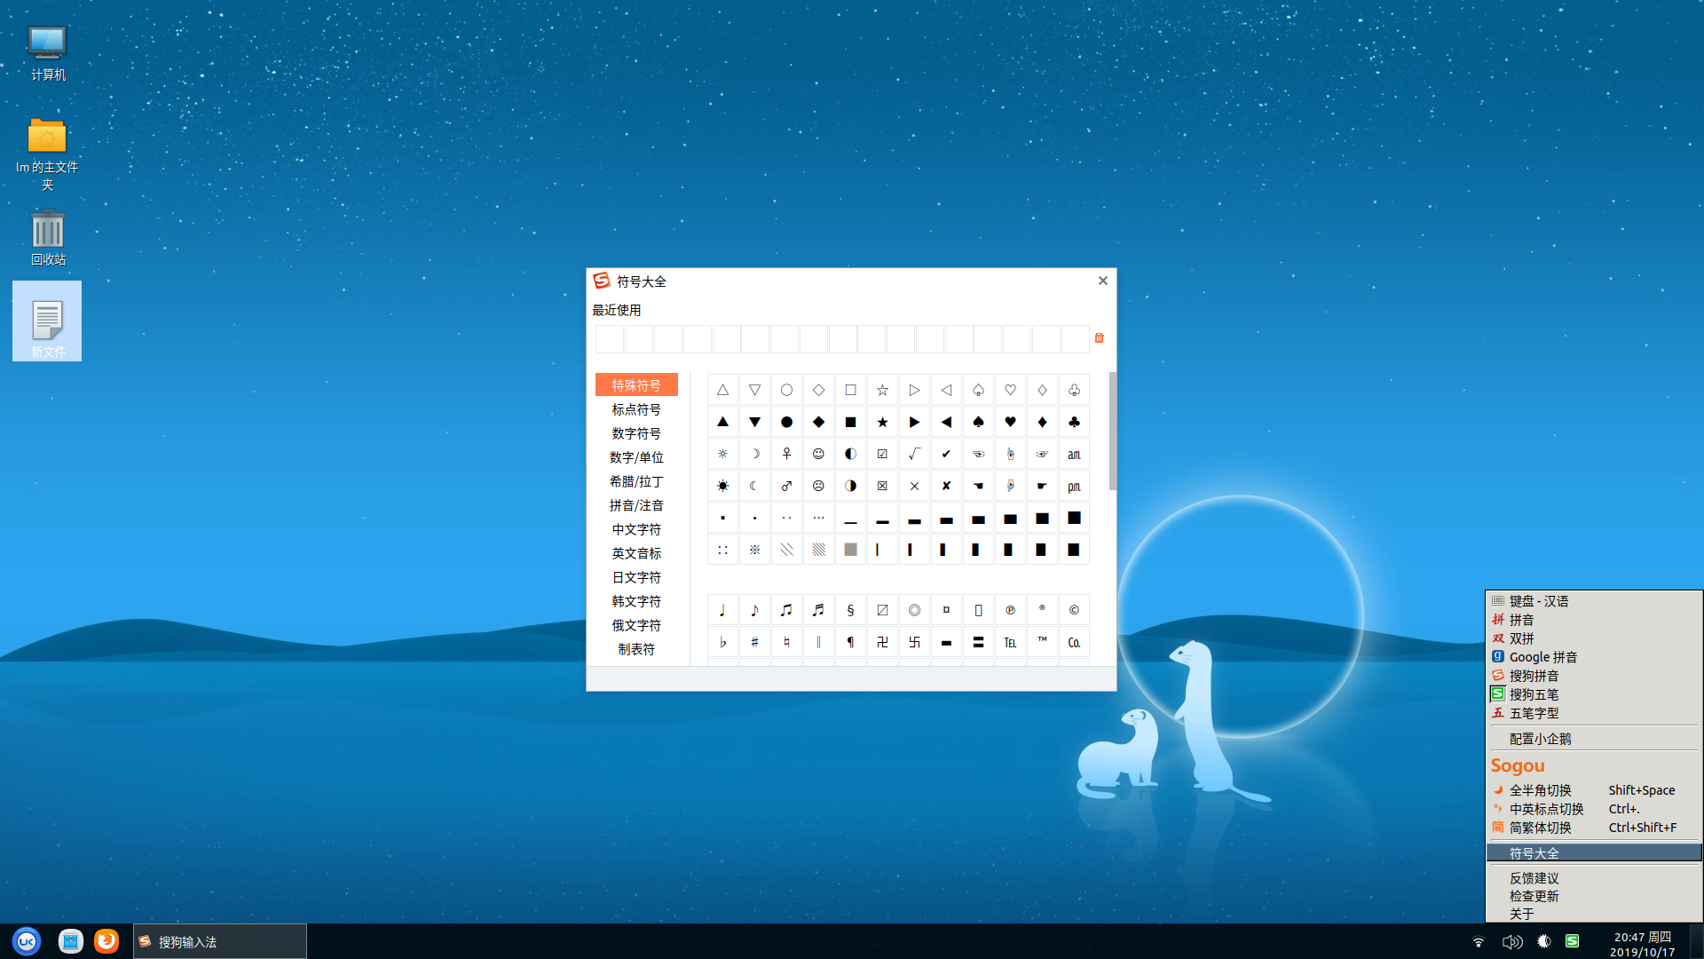Expand 俄文字符 symbols category
Screen dimensions: 1704x959
coord(635,625)
